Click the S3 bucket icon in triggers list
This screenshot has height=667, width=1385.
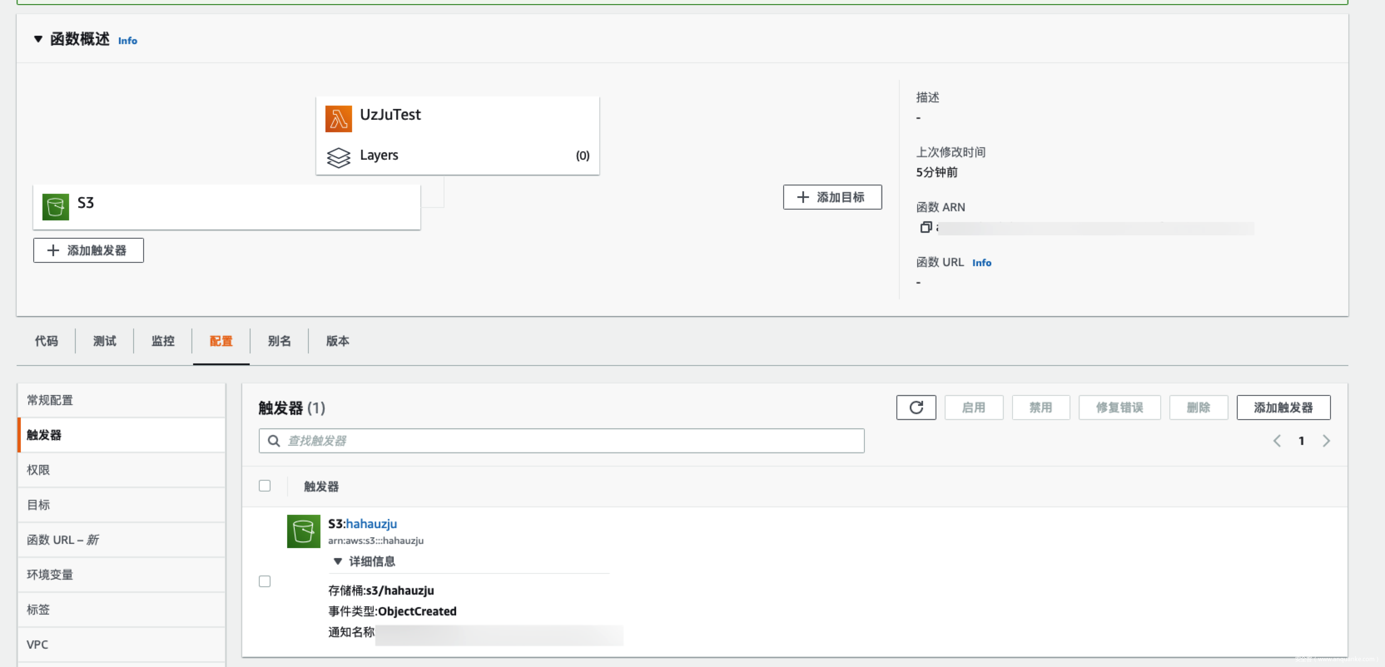click(303, 531)
